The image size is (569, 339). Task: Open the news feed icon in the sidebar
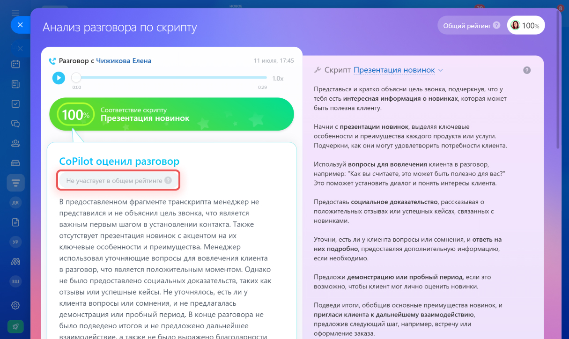[x=15, y=84]
